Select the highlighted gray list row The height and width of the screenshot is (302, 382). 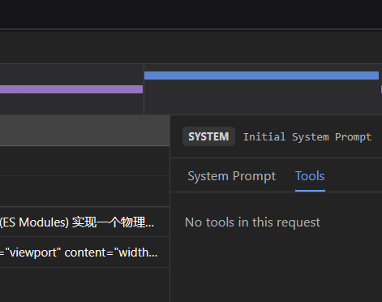pyautogui.click(x=84, y=131)
